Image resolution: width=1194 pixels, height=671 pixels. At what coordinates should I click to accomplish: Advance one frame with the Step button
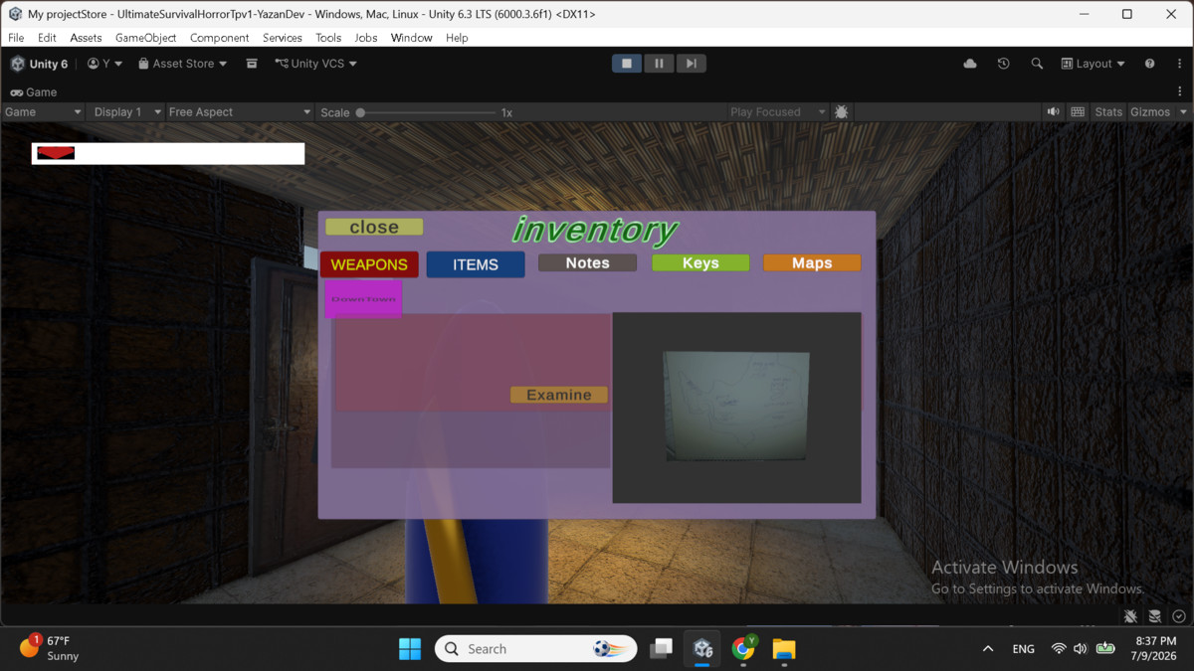[691, 64]
